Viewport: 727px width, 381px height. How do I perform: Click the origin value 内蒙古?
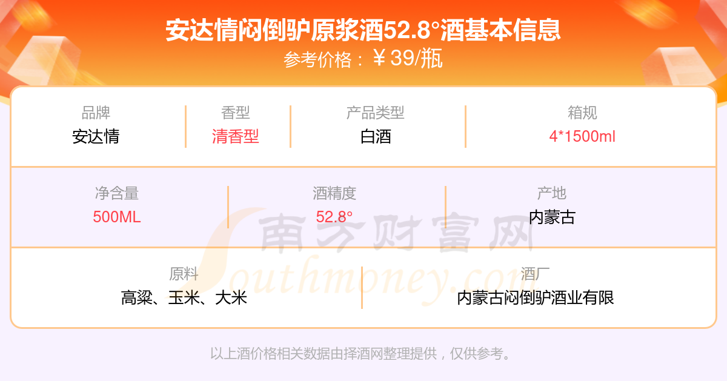tap(552, 217)
